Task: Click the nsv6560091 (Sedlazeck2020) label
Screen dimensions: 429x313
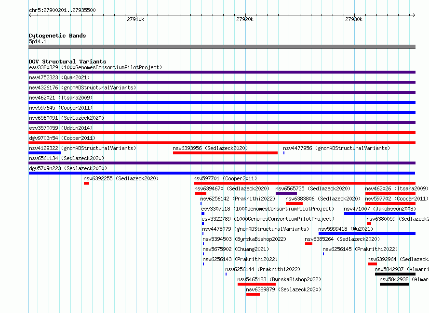Action: tap(67, 118)
